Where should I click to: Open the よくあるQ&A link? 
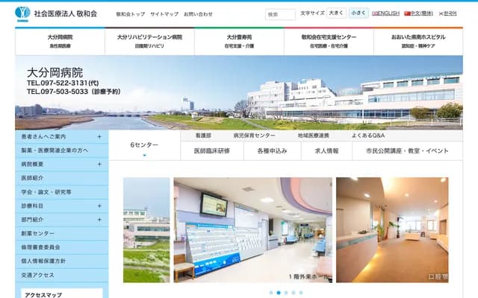pyautogui.click(x=368, y=136)
